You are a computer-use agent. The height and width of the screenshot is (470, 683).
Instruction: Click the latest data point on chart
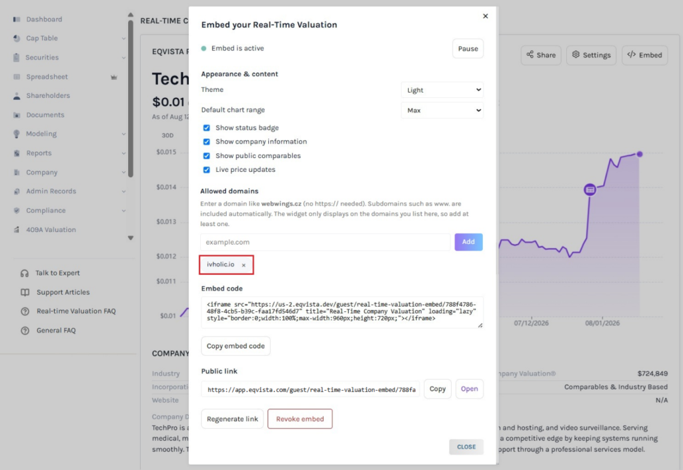(x=640, y=154)
